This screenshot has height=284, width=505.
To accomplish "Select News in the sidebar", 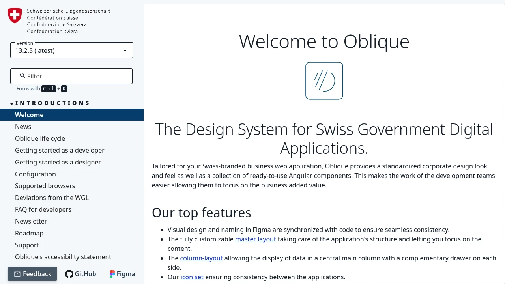I will point(23,127).
